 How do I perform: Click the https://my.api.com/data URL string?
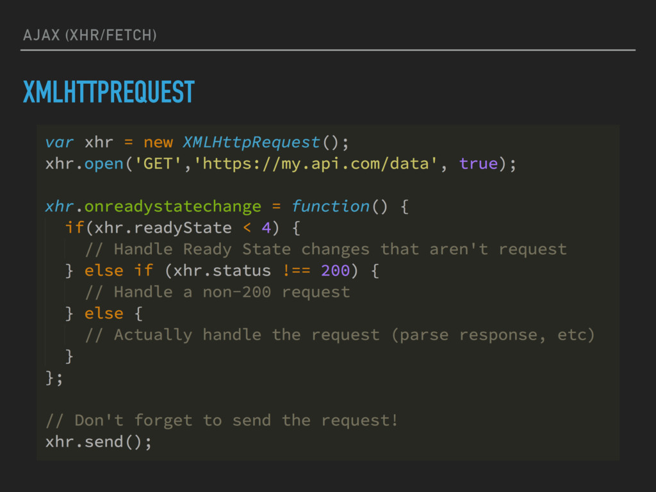316,163
